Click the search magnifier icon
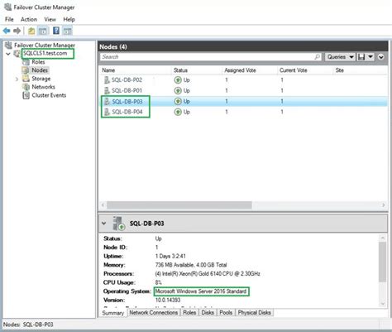This screenshot has width=392, height=332. click(318, 57)
